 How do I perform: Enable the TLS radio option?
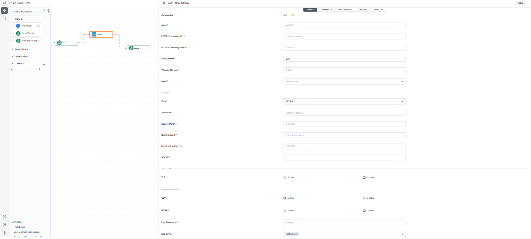(x=285, y=178)
